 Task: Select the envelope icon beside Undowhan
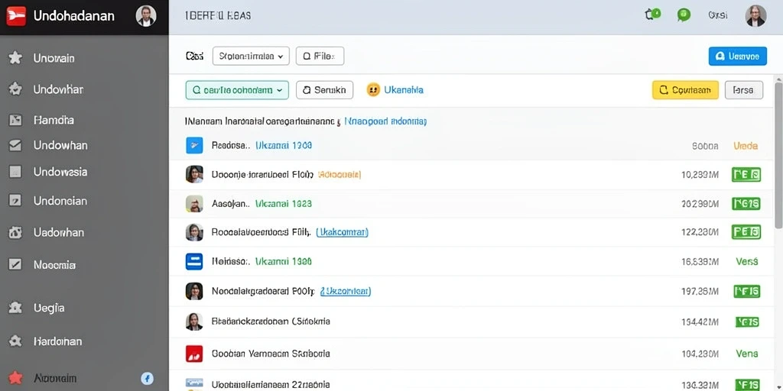[15, 145]
